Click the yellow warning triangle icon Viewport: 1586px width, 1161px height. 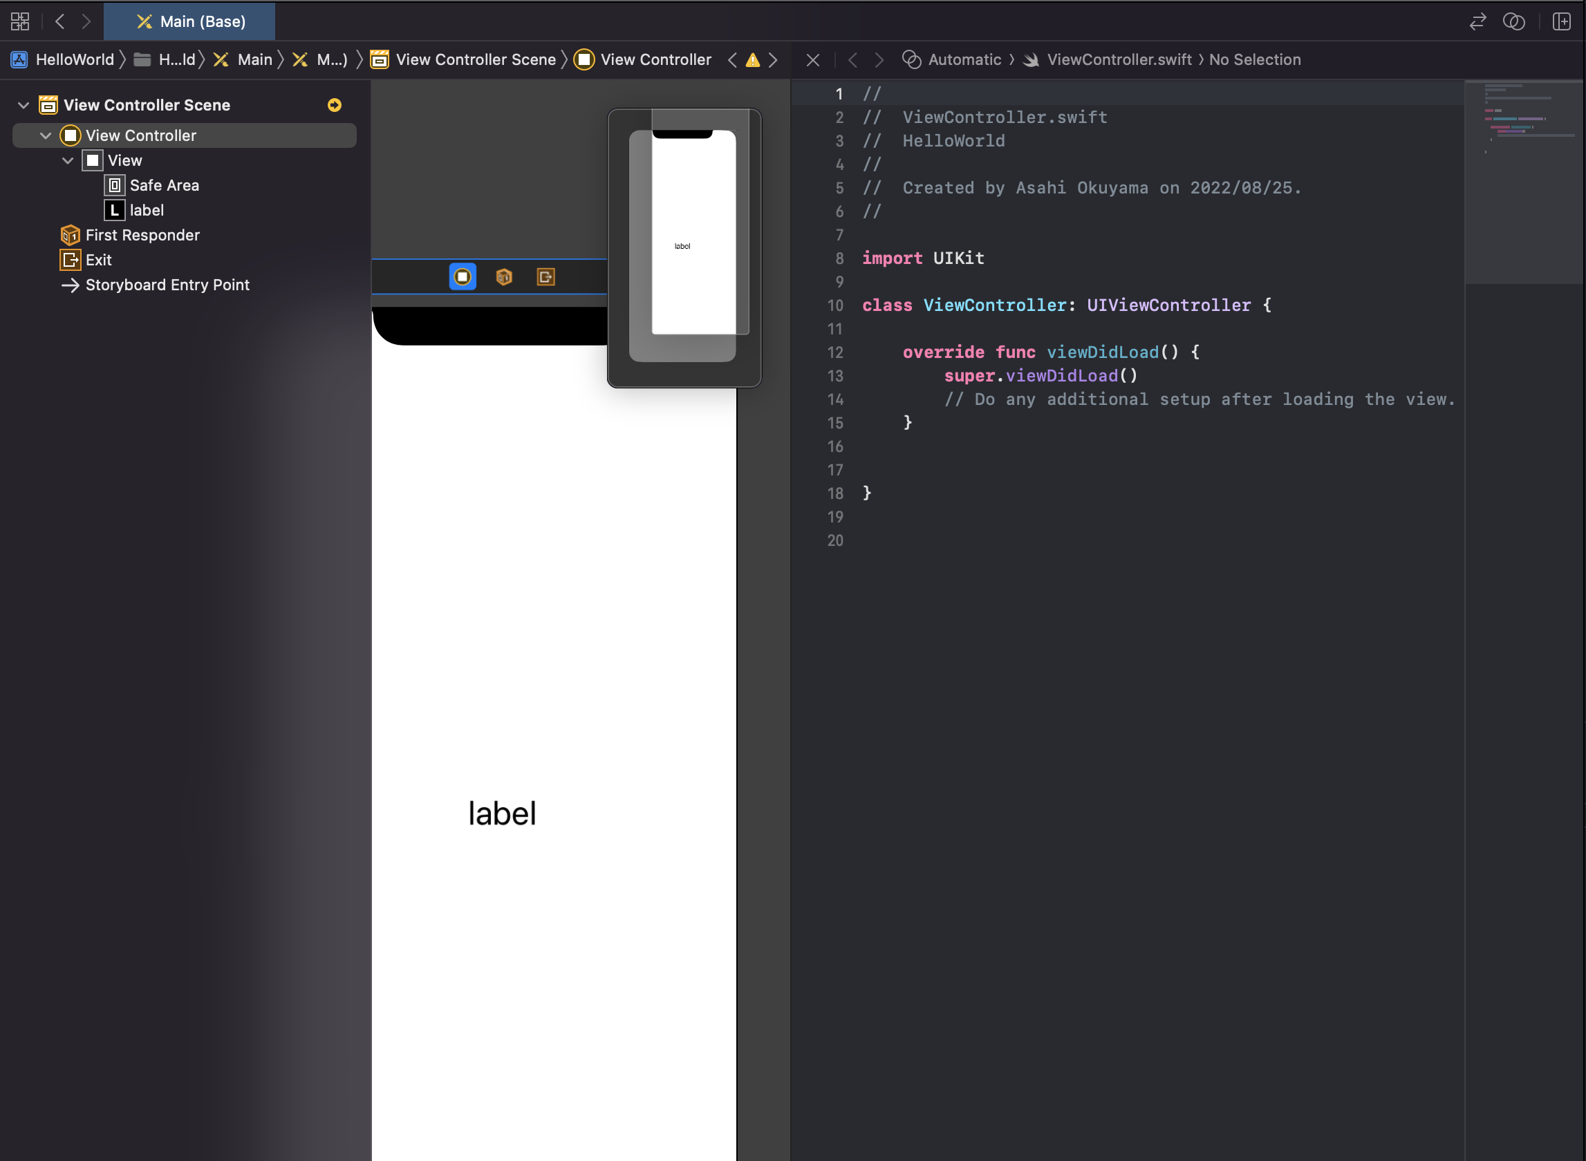click(x=753, y=59)
